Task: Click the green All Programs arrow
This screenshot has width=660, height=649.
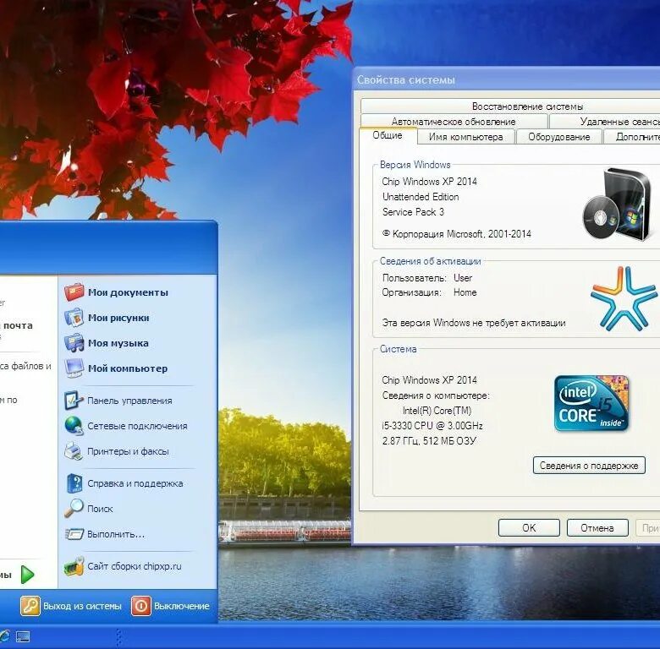Action: click(x=27, y=575)
